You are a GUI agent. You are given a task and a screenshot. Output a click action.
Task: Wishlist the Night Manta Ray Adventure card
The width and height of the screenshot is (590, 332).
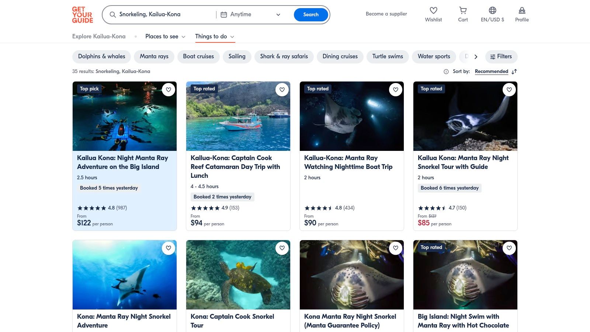pos(169,90)
